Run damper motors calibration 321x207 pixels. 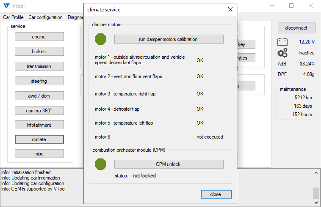point(169,39)
